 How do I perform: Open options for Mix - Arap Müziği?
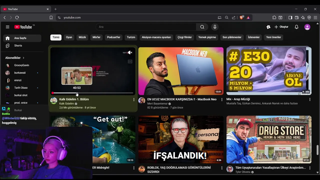point(310,99)
